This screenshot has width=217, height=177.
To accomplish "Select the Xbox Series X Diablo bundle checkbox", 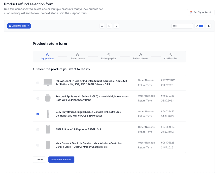I will pyautogui.click(x=38, y=145).
